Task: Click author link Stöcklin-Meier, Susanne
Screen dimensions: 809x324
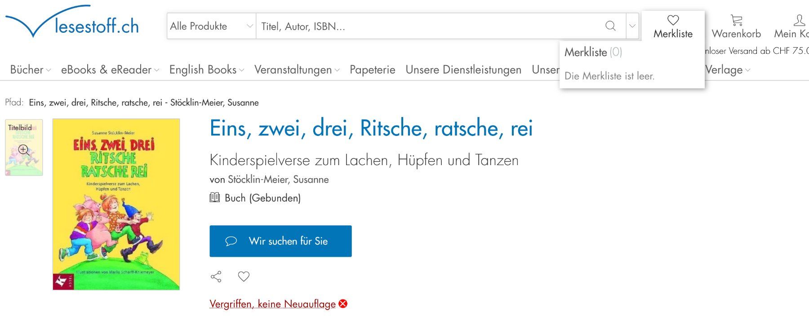Action: (278, 180)
